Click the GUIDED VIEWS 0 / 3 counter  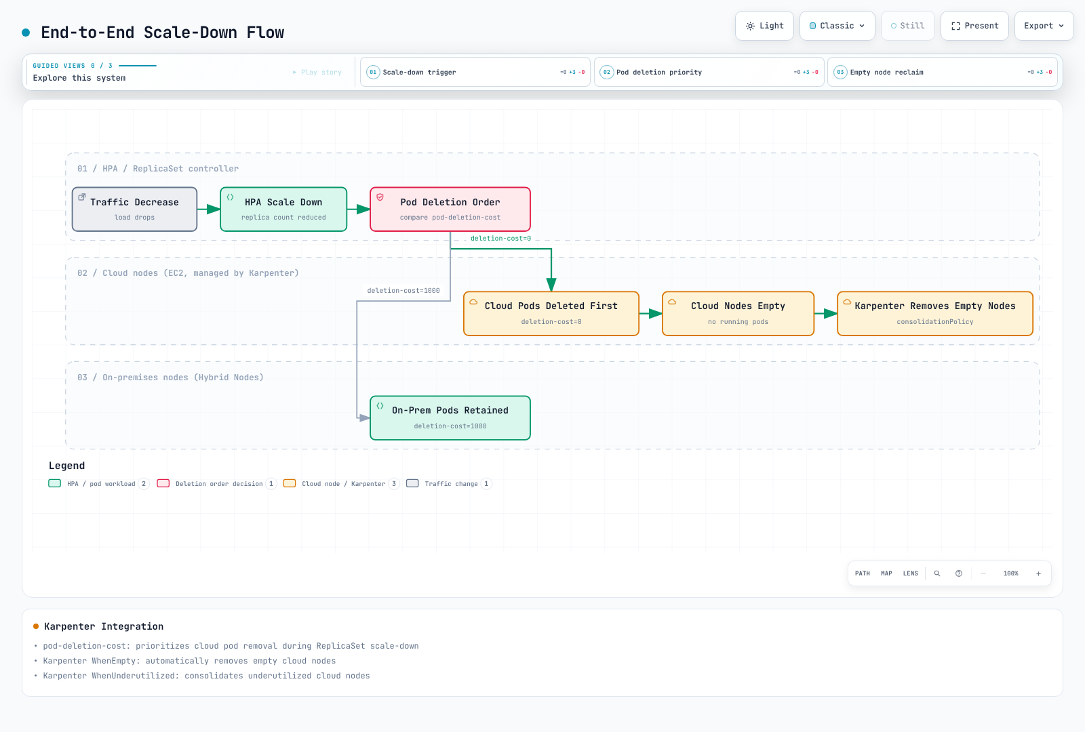coord(73,66)
